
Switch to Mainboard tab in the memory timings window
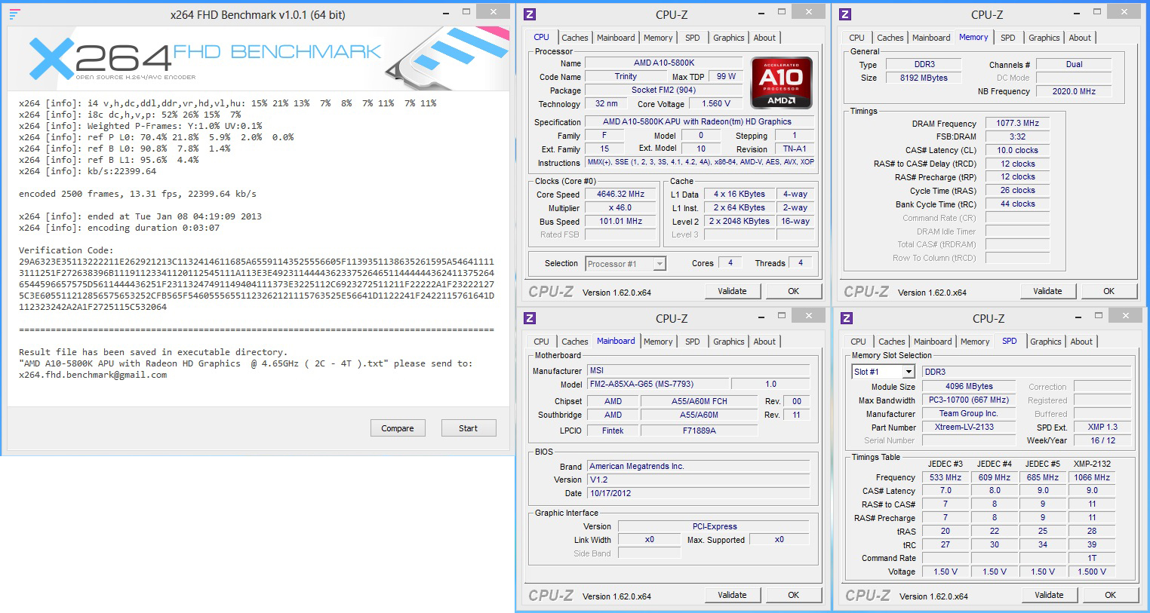click(931, 38)
